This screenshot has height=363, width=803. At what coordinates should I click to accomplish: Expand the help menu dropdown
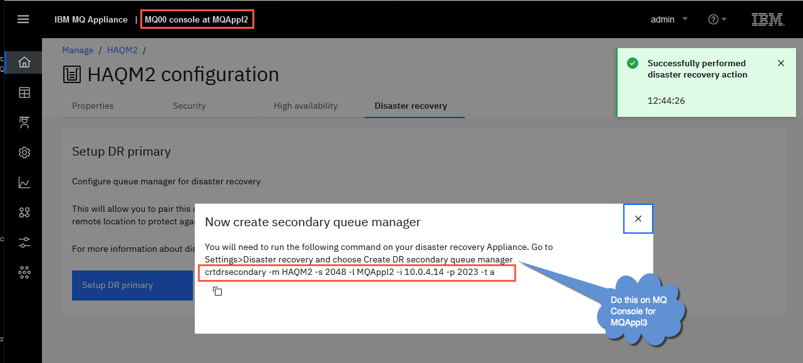pyautogui.click(x=717, y=19)
